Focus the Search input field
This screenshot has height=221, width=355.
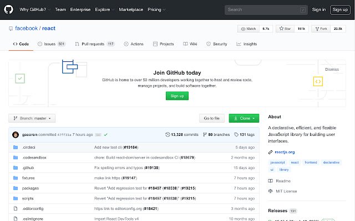pos(266,10)
